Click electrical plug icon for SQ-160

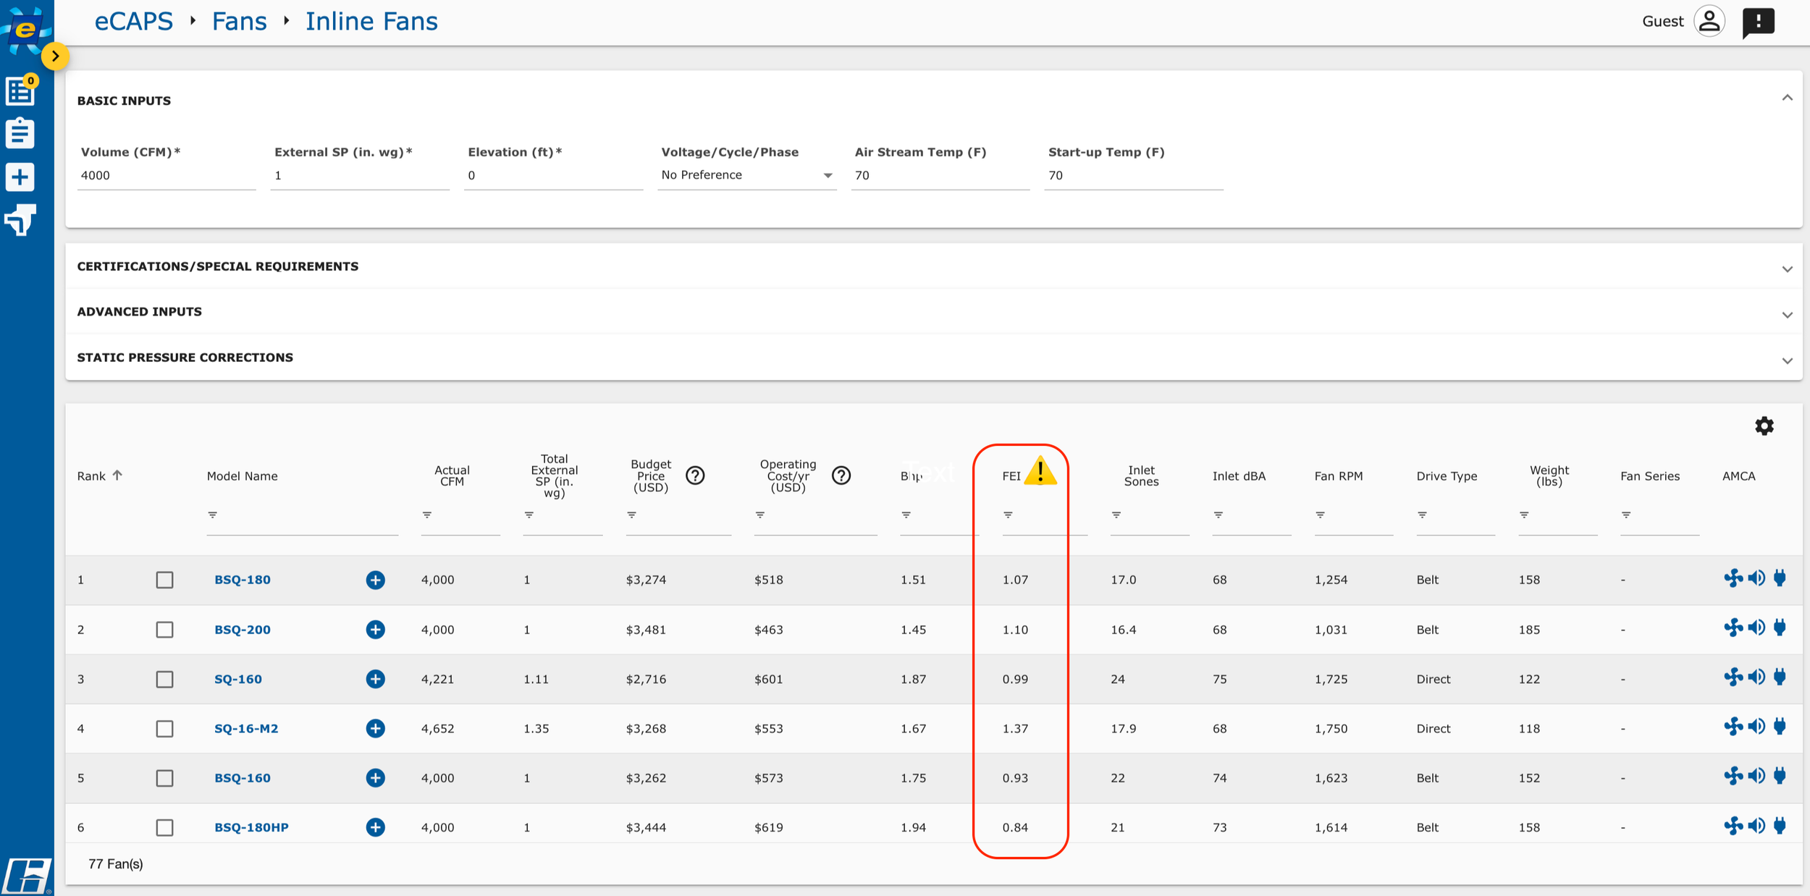click(1780, 677)
